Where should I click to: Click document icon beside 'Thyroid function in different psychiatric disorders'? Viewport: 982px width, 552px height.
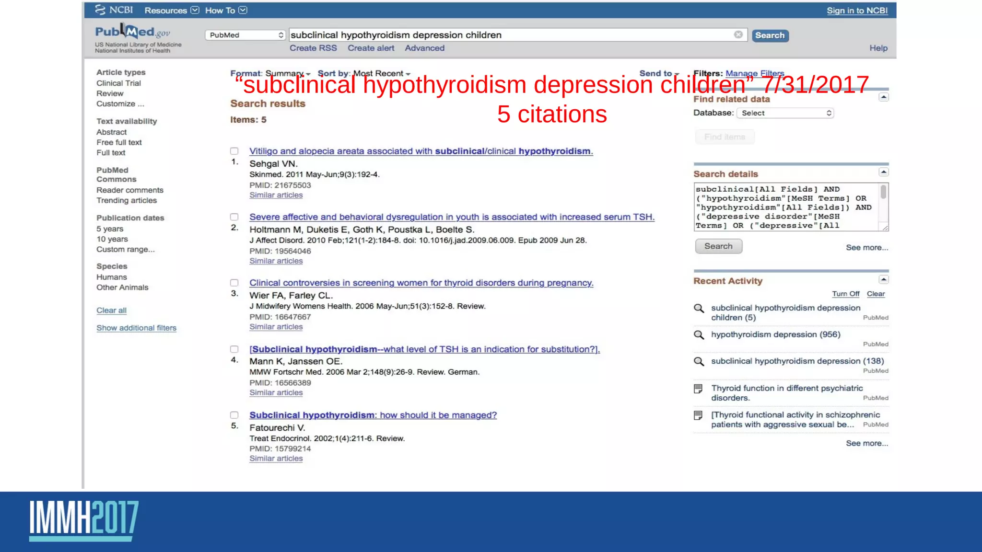pyautogui.click(x=698, y=389)
